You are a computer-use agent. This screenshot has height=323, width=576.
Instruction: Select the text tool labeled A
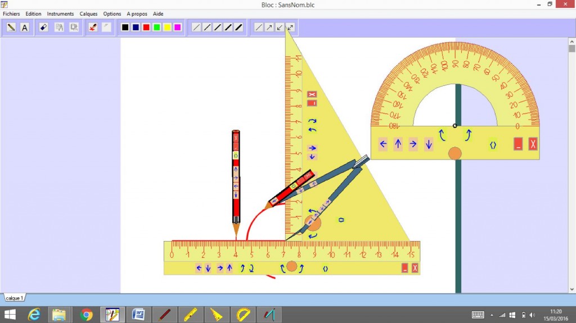point(25,27)
